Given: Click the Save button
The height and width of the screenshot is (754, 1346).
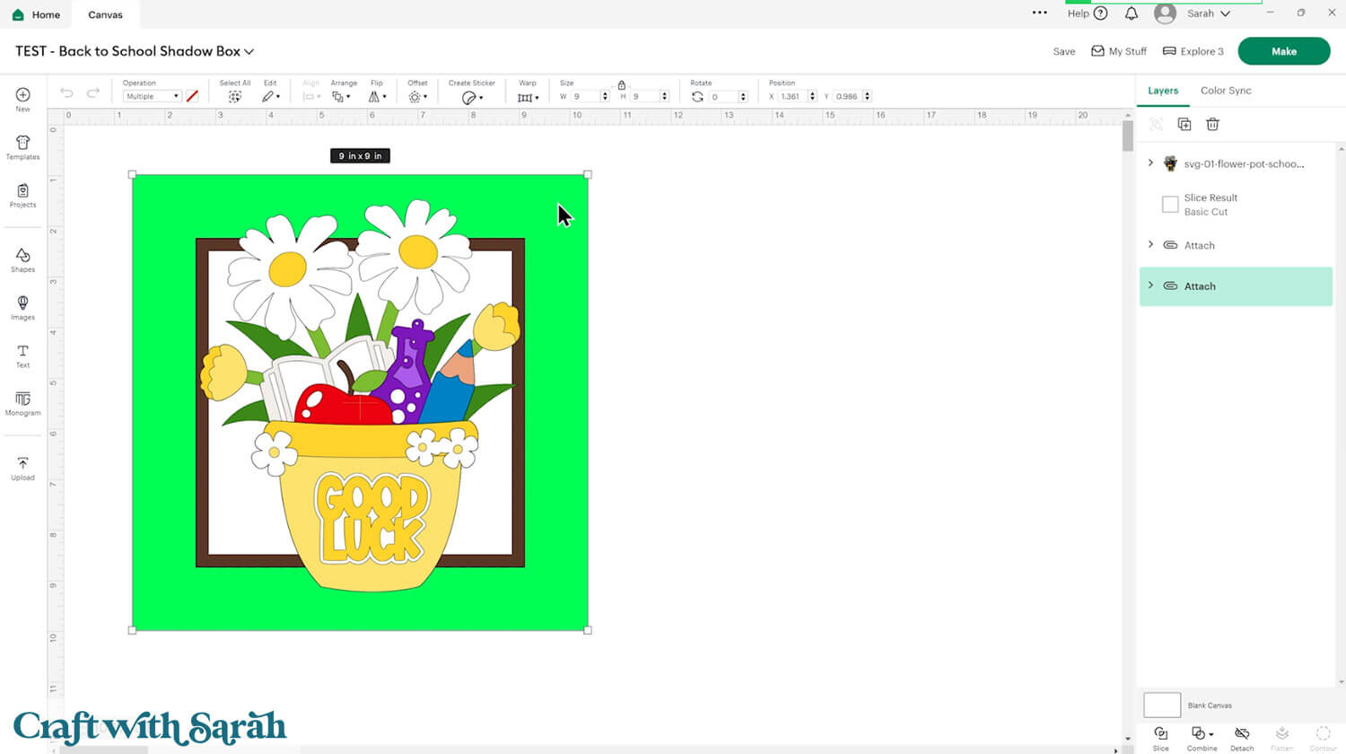Looking at the screenshot, I should [x=1064, y=51].
